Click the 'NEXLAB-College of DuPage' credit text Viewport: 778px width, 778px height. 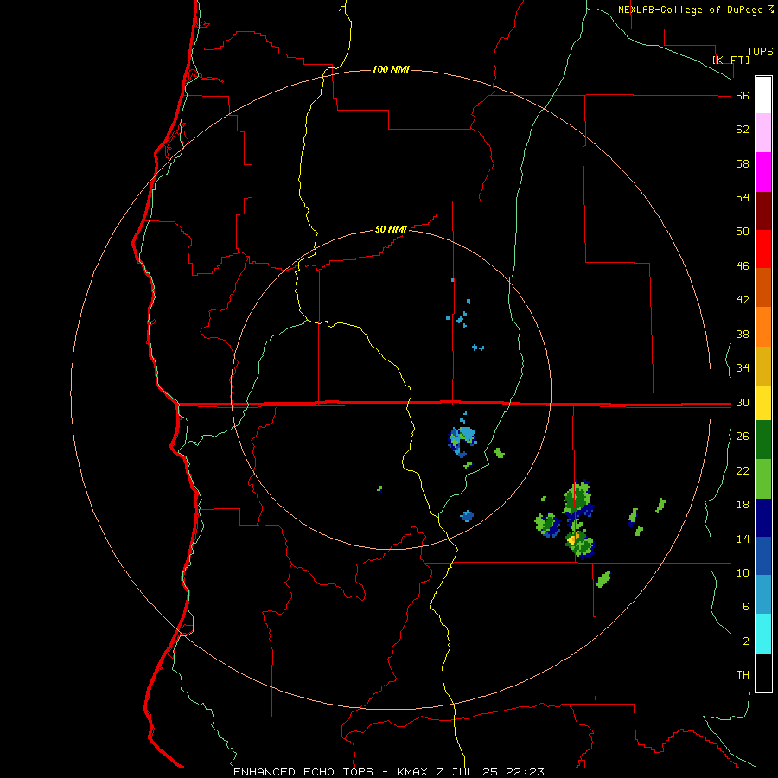pos(690,10)
